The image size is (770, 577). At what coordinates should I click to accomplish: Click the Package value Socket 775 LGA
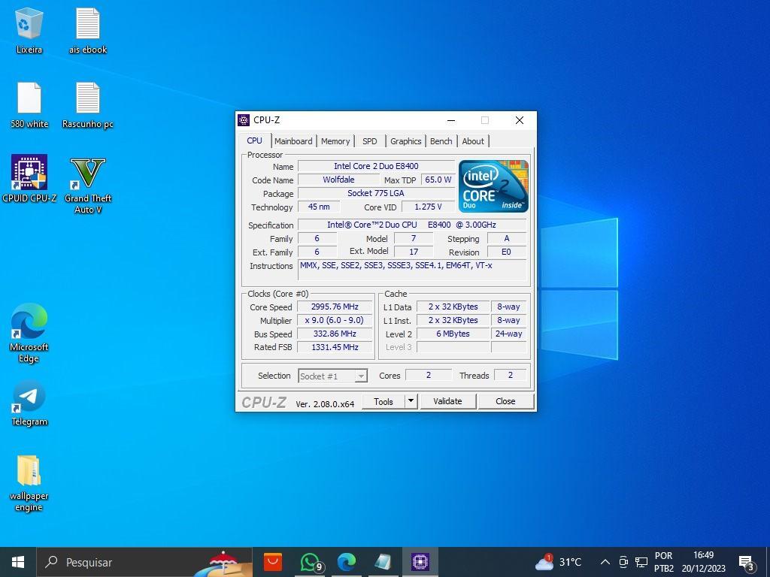pyautogui.click(x=376, y=193)
